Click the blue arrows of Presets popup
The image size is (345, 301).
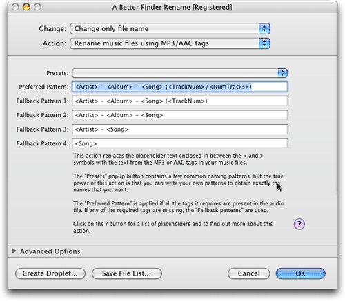pos(282,73)
